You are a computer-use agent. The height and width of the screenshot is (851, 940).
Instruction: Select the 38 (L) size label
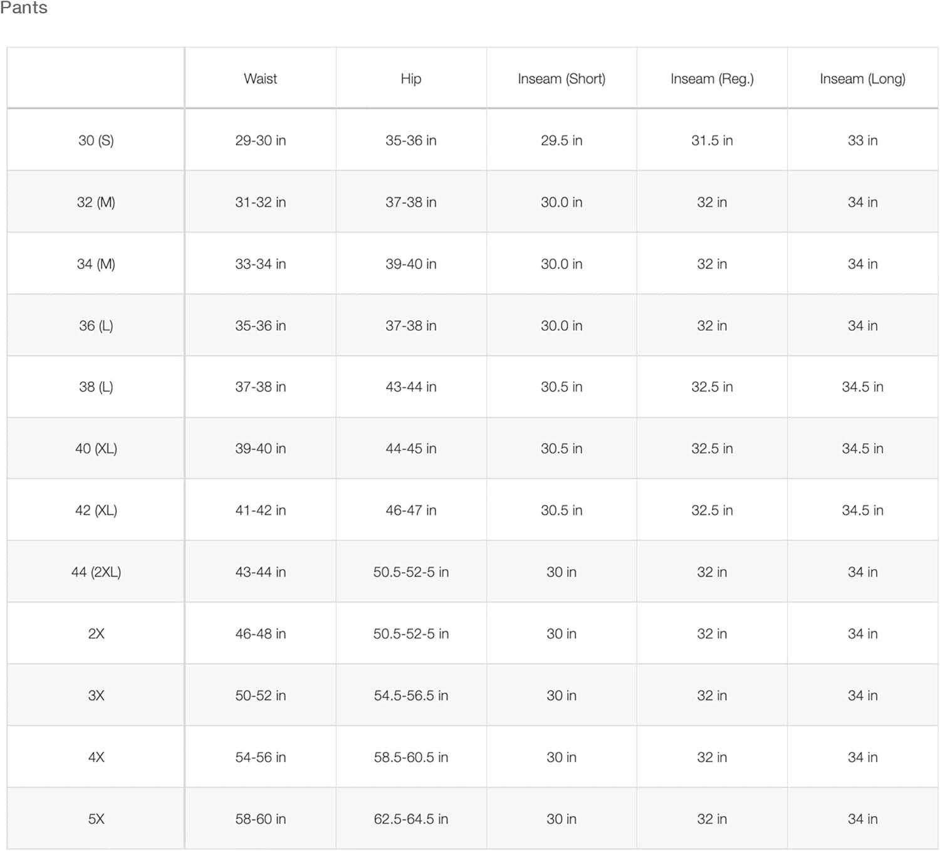[x=96, y=387]
